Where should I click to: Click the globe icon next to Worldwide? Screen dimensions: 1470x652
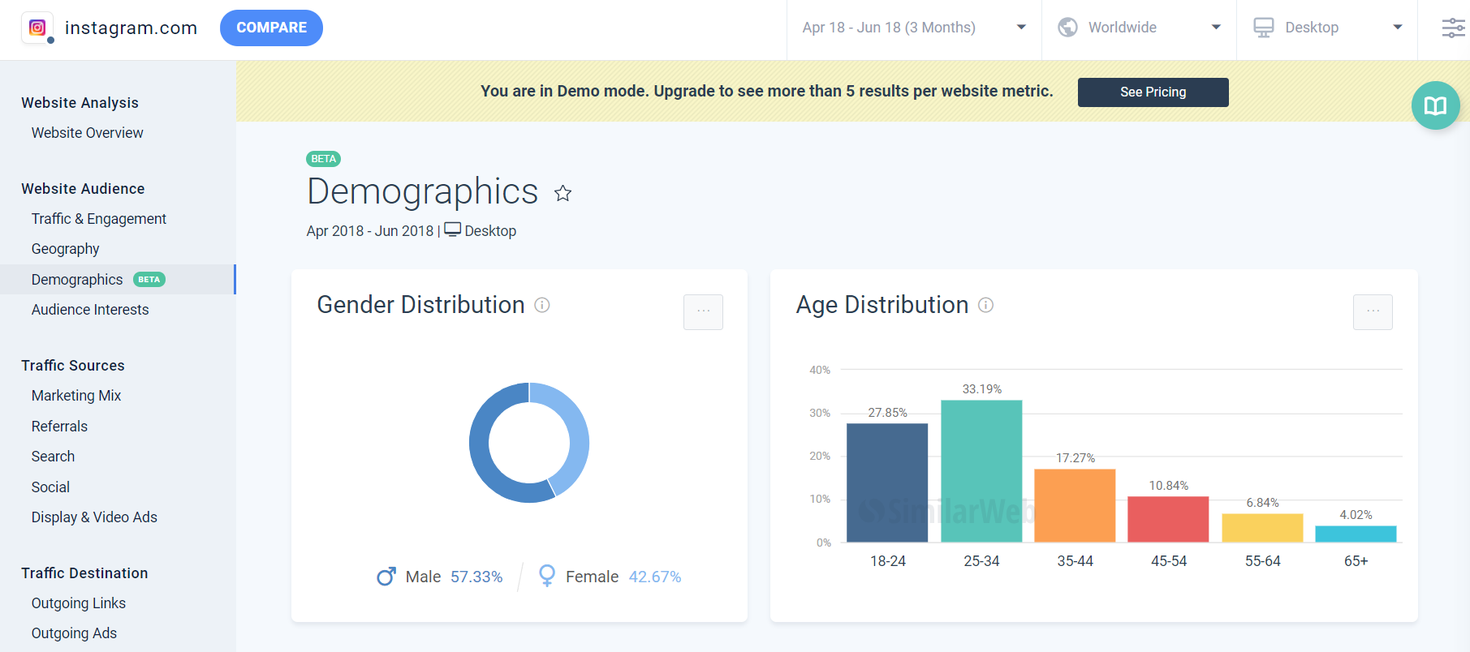(x=1067, y=28)
